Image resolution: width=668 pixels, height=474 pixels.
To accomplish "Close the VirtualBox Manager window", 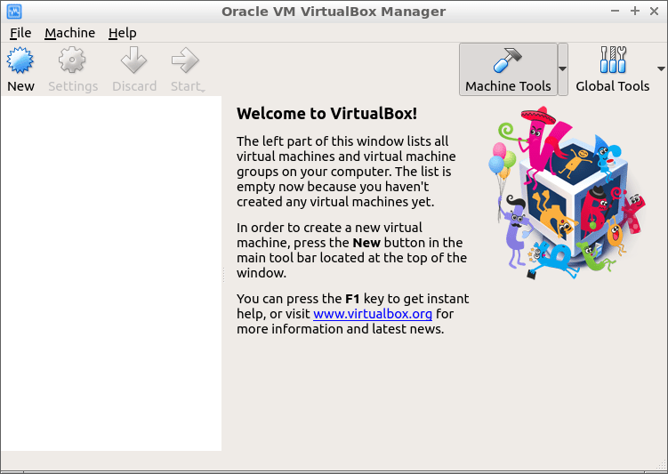I will tap(655, 11).
